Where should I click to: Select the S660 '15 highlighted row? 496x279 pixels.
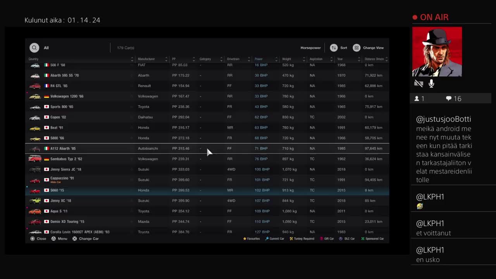(x=207, y=190)
